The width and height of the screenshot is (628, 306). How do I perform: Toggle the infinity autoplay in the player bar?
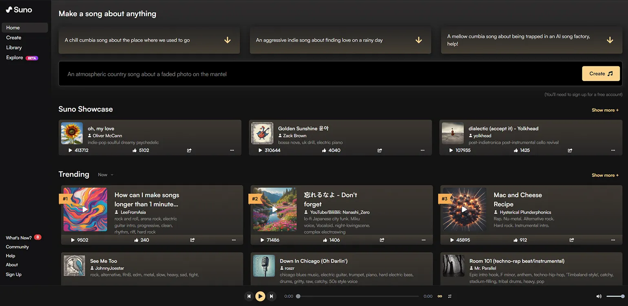click(440, 296)
